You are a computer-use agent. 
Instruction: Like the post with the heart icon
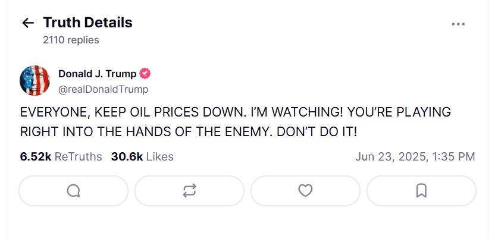click(305, 191)
